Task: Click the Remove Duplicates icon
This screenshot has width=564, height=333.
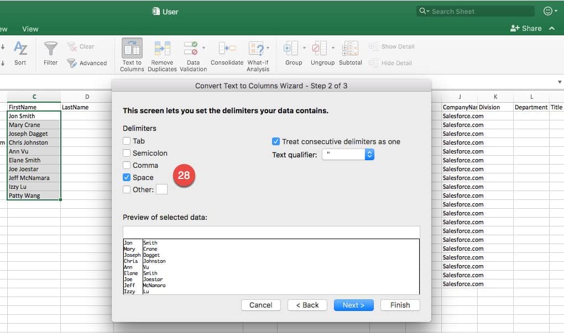Action: click(162, 49)
